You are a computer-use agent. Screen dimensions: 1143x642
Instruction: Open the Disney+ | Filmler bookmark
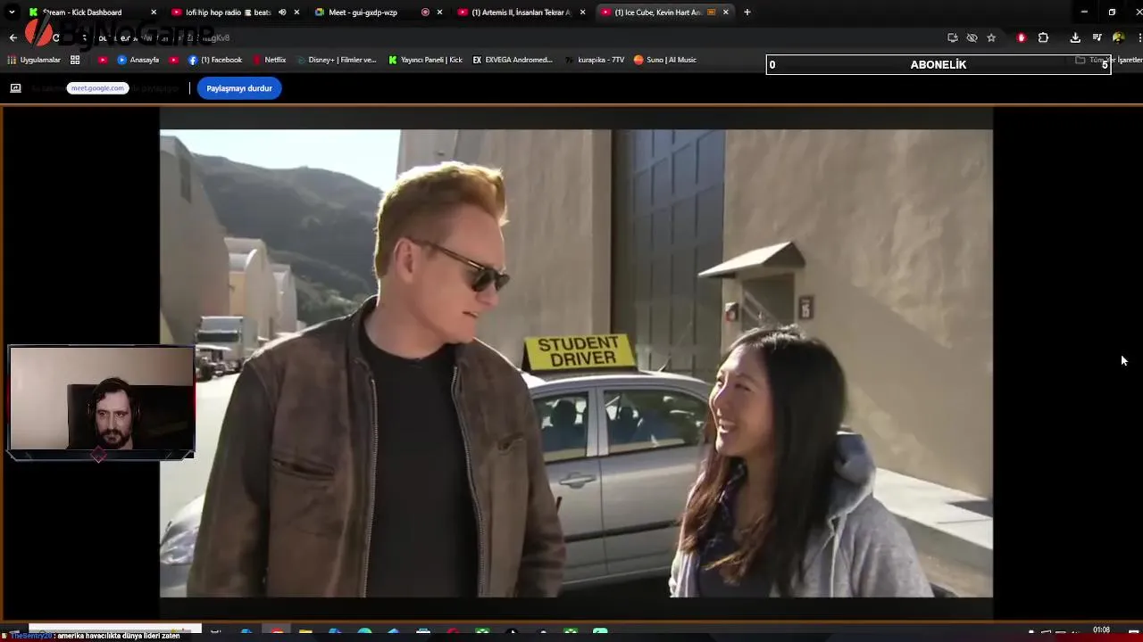tap(337, 60)
